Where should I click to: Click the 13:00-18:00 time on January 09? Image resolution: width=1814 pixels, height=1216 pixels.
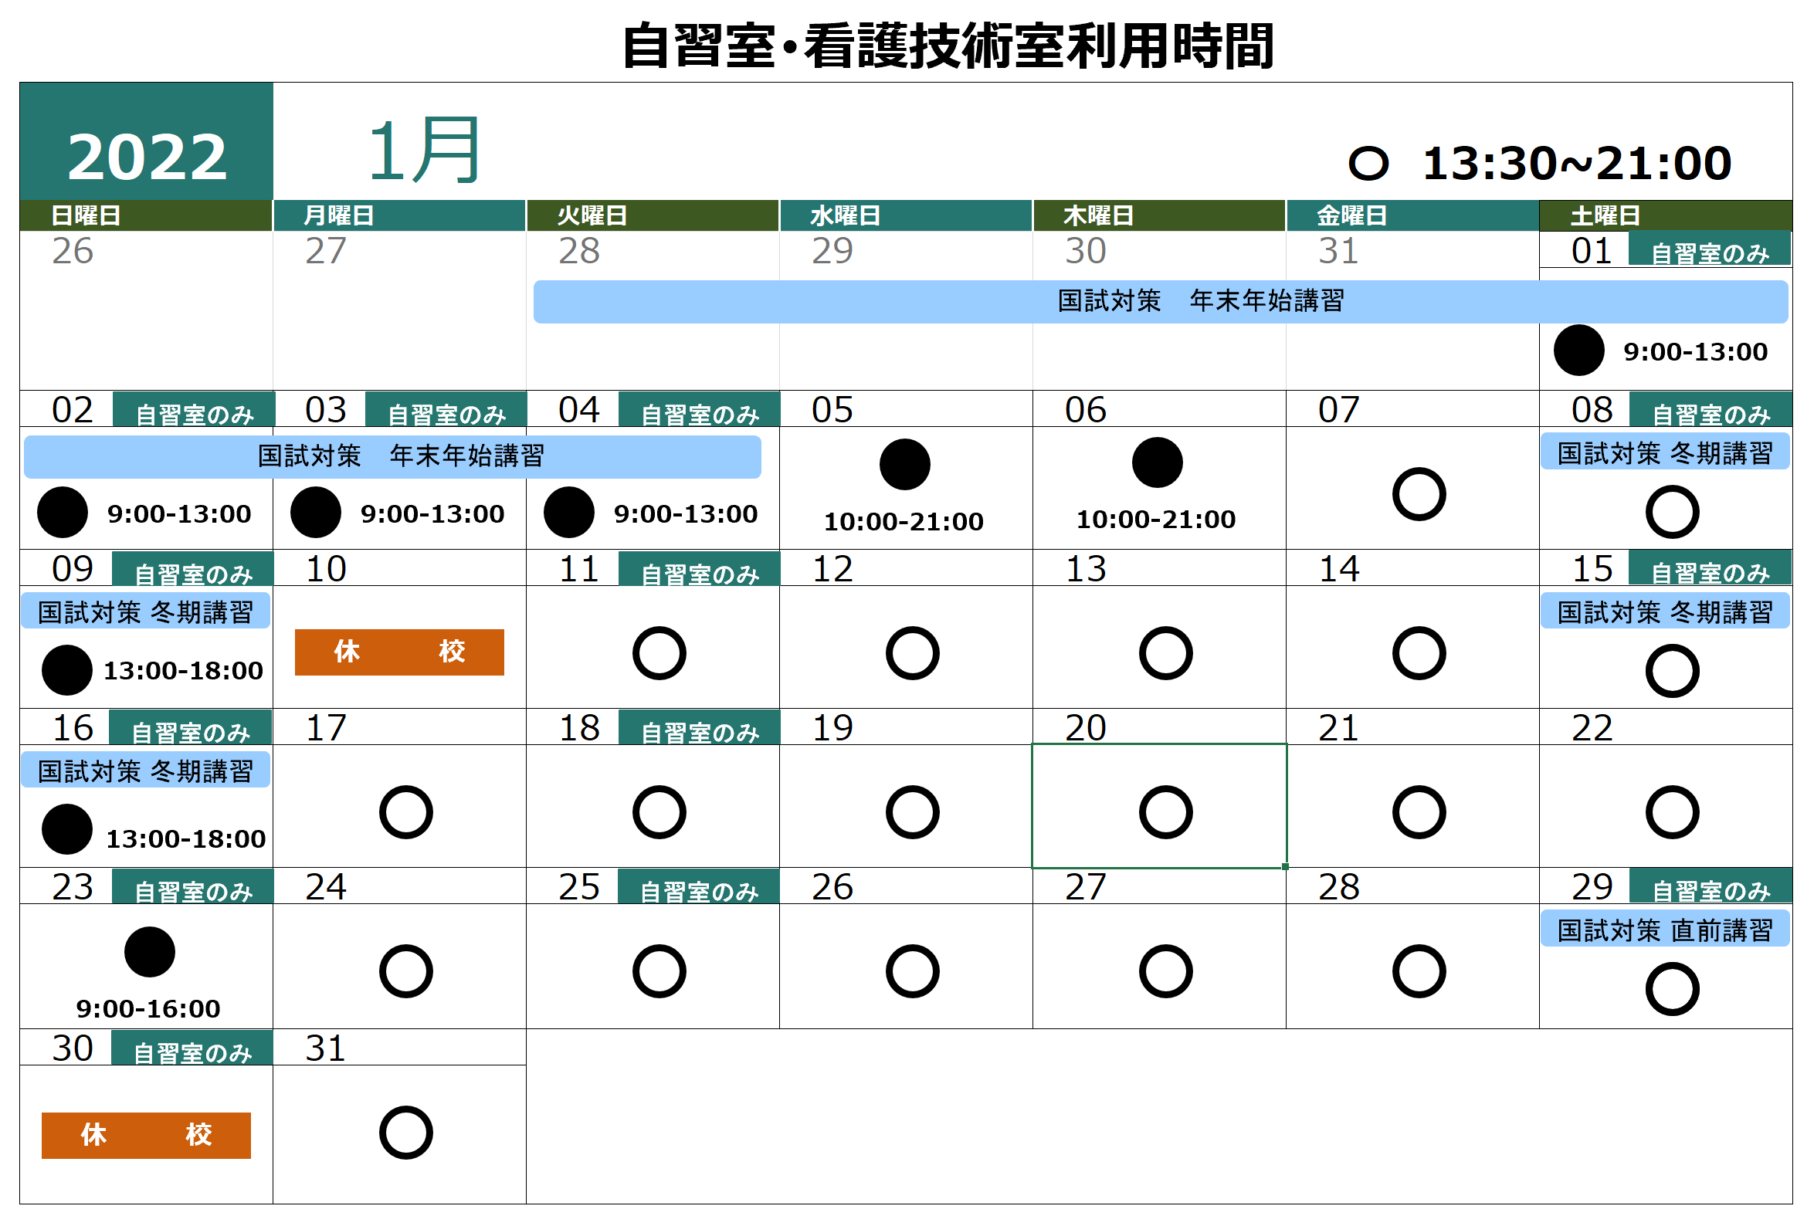(183, 671)
